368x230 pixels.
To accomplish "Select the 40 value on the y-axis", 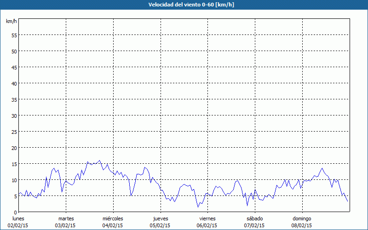I will pos(14,83).
